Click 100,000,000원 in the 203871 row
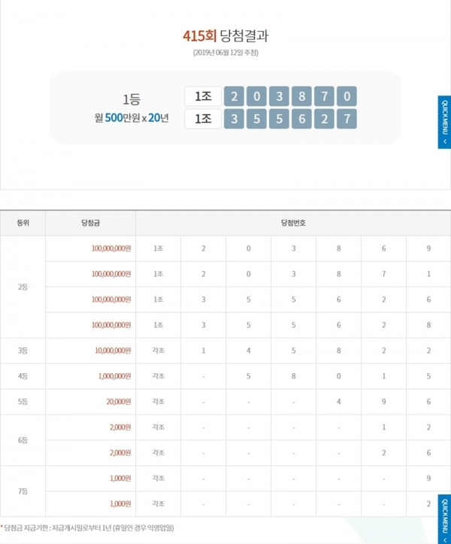The height and width of the screenshot is (544, 451). click(x=111, y=274)
